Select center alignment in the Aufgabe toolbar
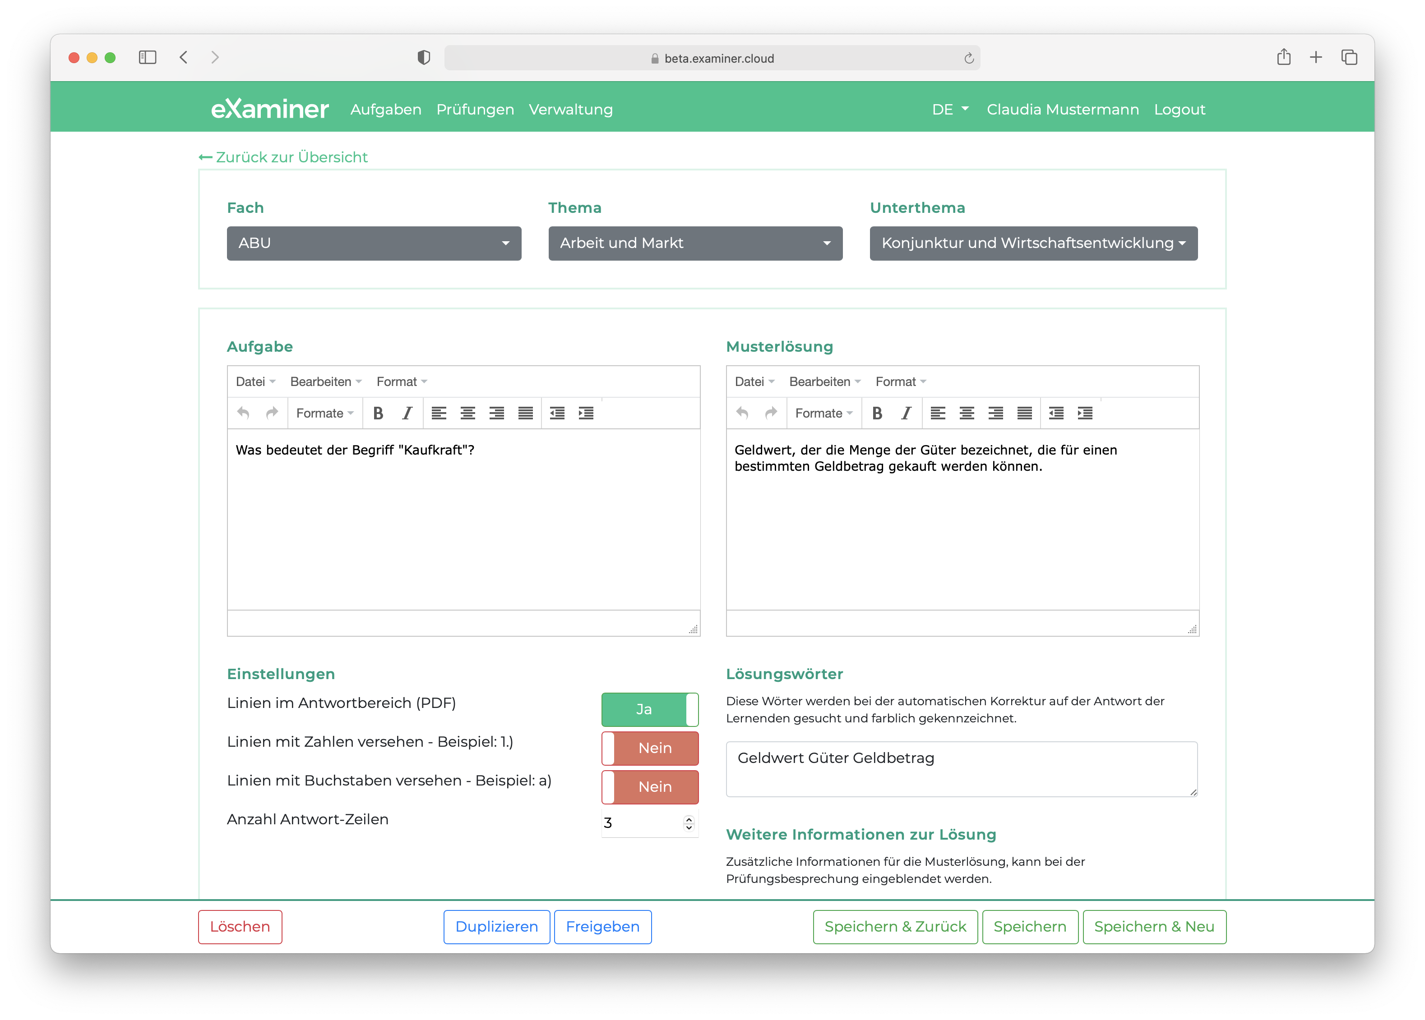This screenshot has height=1020, width=1425. 467,413
